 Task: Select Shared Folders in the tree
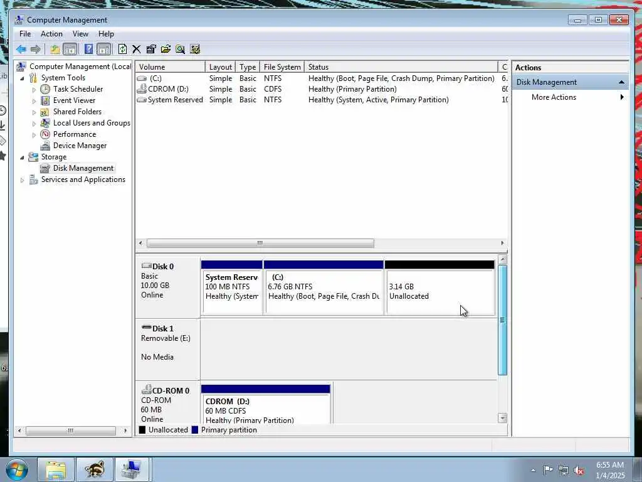tap(77, 112)
